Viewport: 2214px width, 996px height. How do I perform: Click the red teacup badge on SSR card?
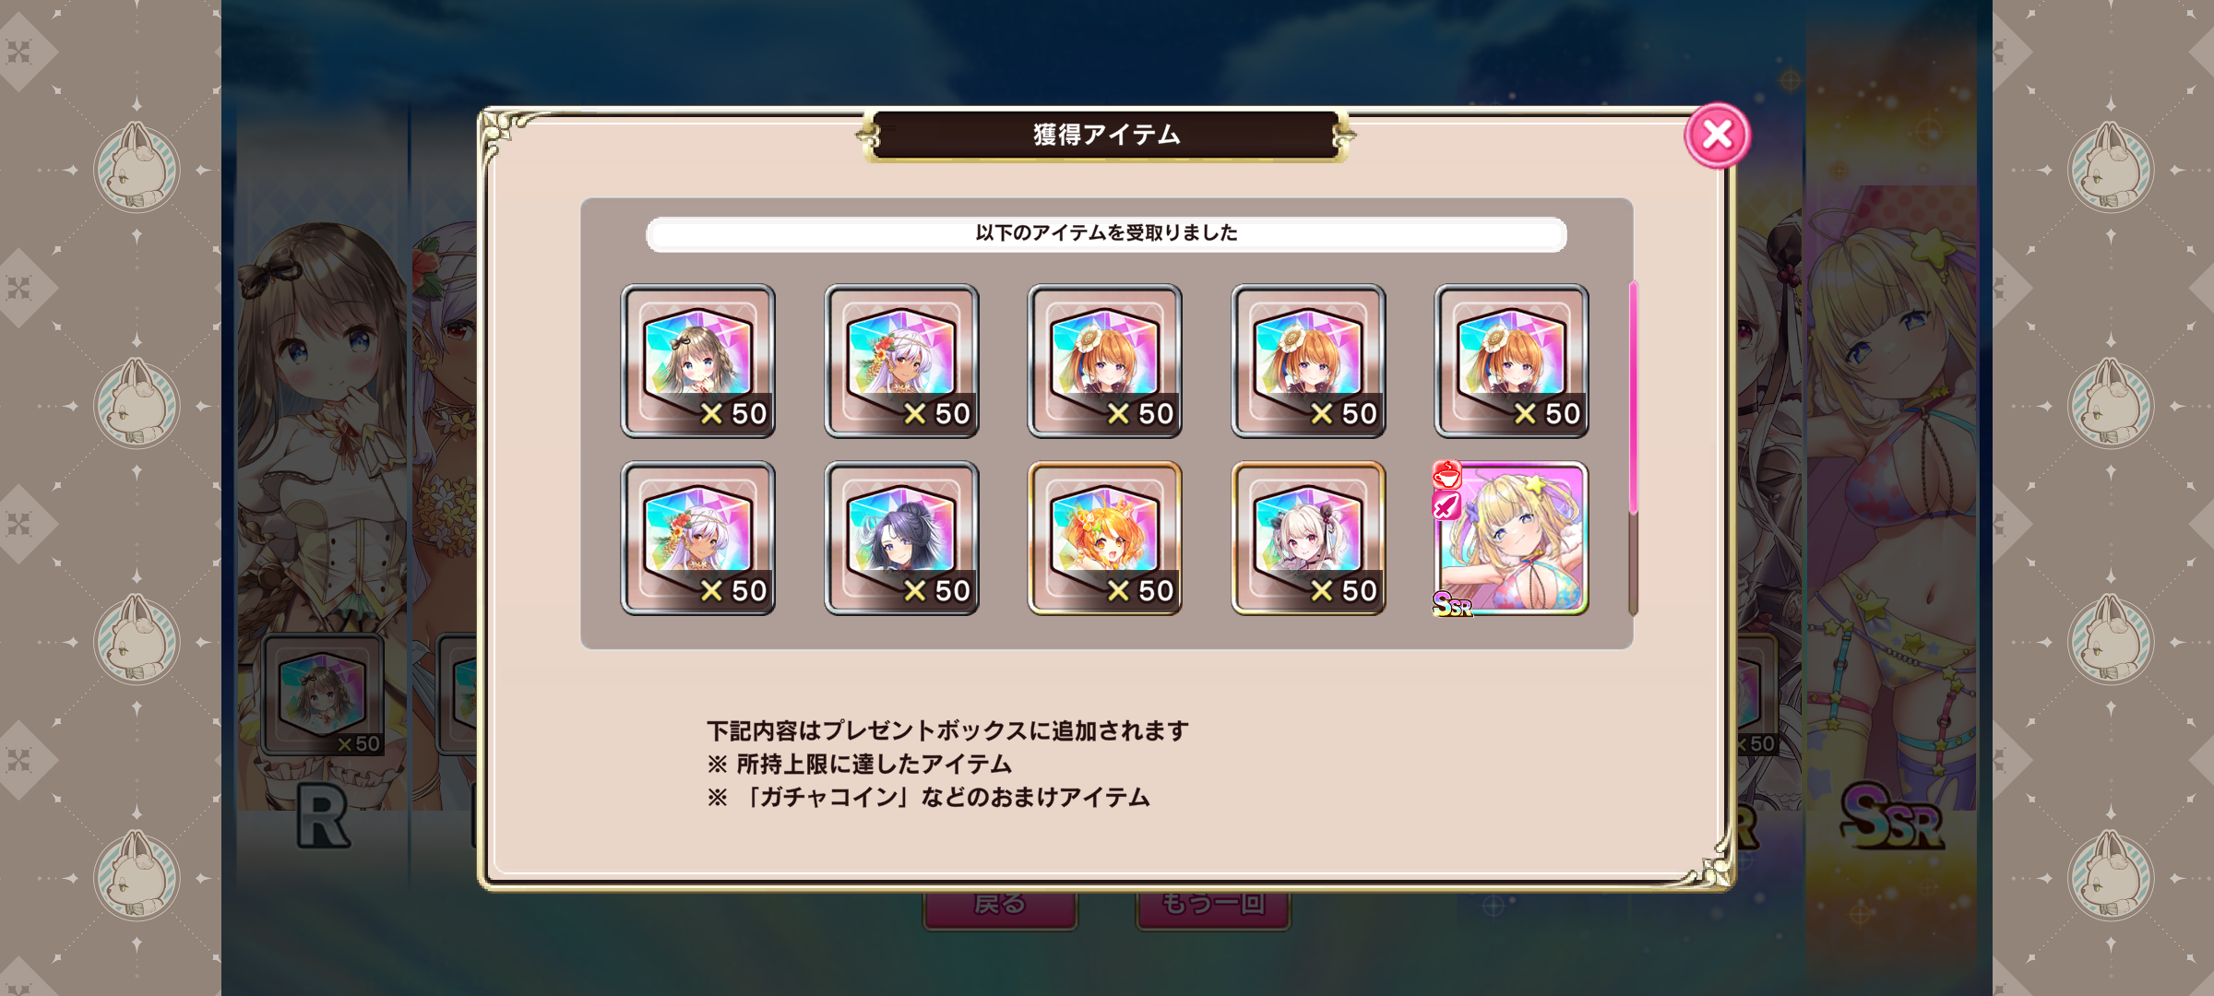click(x=1446, y=474)
